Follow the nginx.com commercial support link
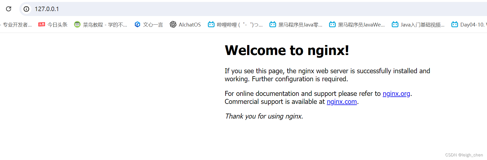The image size is (487, 160). pos(342,102)
